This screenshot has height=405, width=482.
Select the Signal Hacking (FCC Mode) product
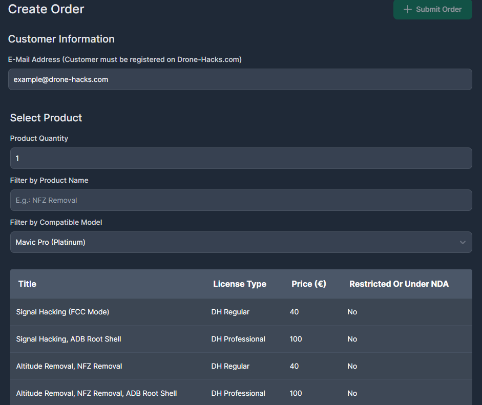62,312
